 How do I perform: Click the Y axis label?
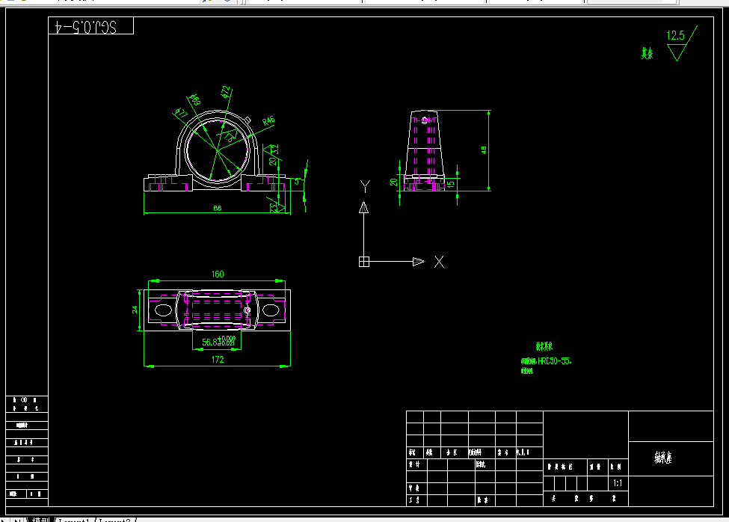365,186
